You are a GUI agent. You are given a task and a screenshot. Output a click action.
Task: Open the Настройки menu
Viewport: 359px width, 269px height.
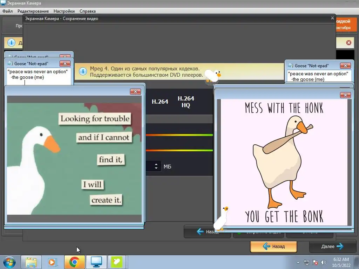[64, 11]
